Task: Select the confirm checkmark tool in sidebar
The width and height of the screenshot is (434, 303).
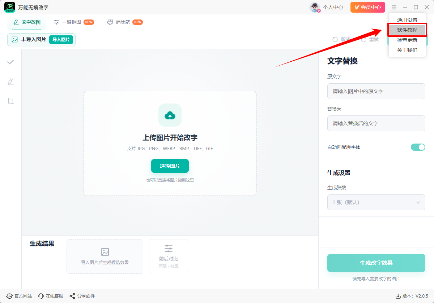Action: tap(11, 62)
